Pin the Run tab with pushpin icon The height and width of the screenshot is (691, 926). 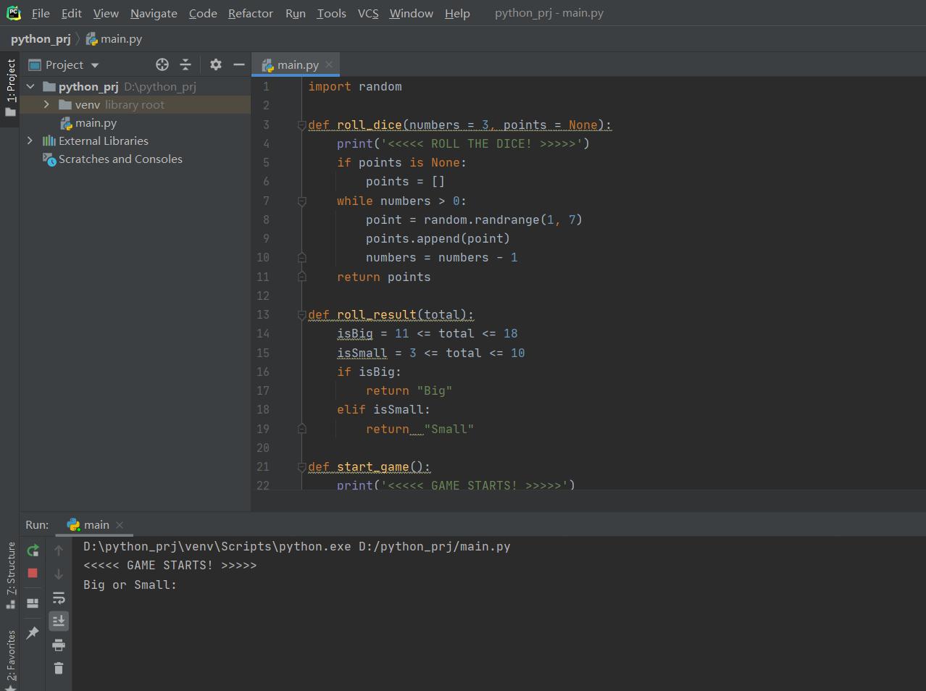click(33, 632)
